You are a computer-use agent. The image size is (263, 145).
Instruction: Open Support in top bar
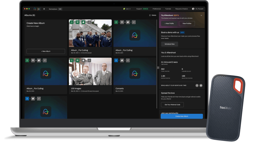139,9
